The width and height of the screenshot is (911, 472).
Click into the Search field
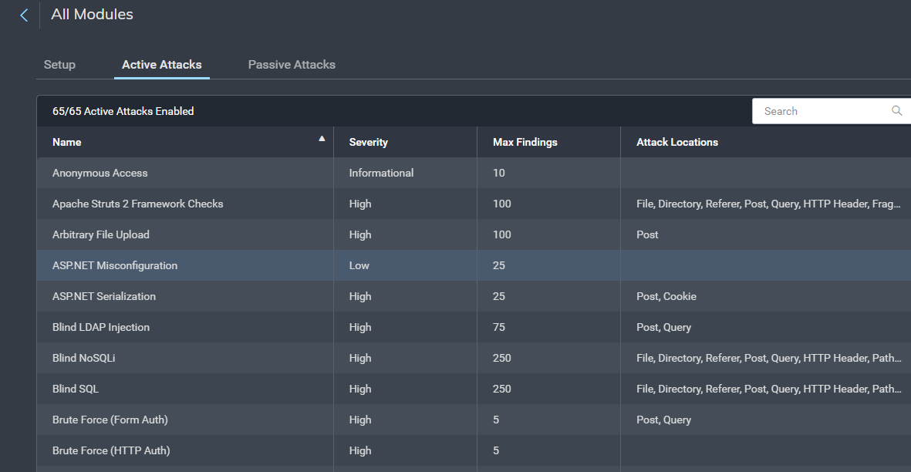(x=822, y=111)
